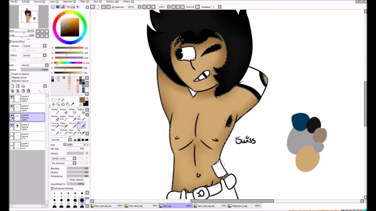Enable Selection Source checkbox
This screenshot has height=211, width=376.
tap(10, 81)
